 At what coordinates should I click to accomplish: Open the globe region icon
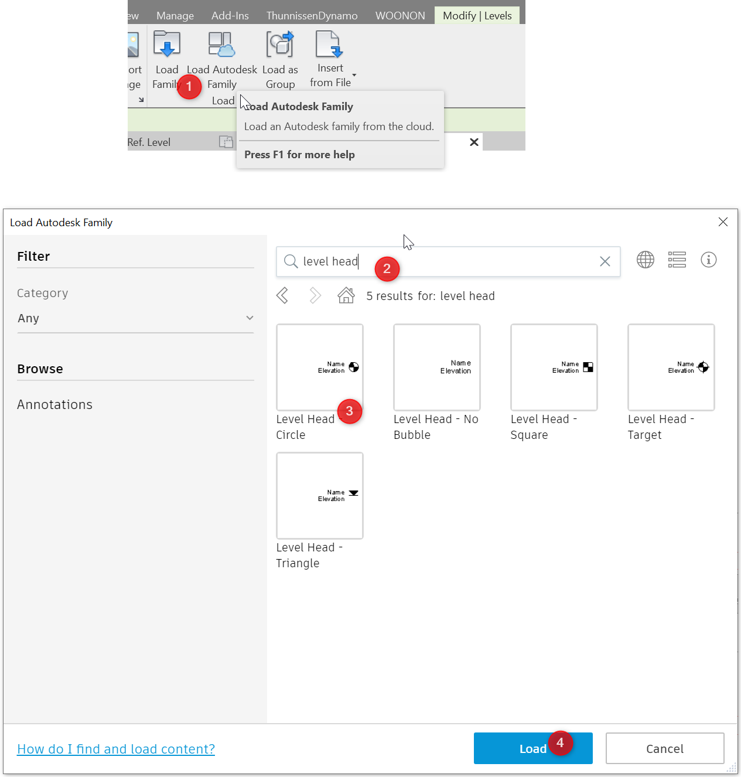[x=645, y=260]
